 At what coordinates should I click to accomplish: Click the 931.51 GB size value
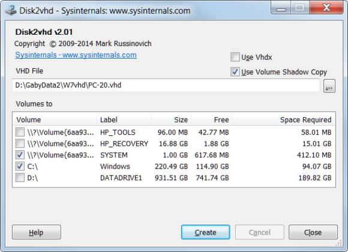172,178
